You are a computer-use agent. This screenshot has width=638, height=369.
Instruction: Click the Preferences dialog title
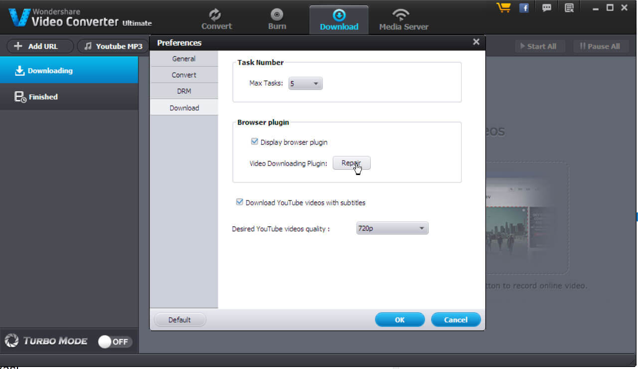(179, 43)
